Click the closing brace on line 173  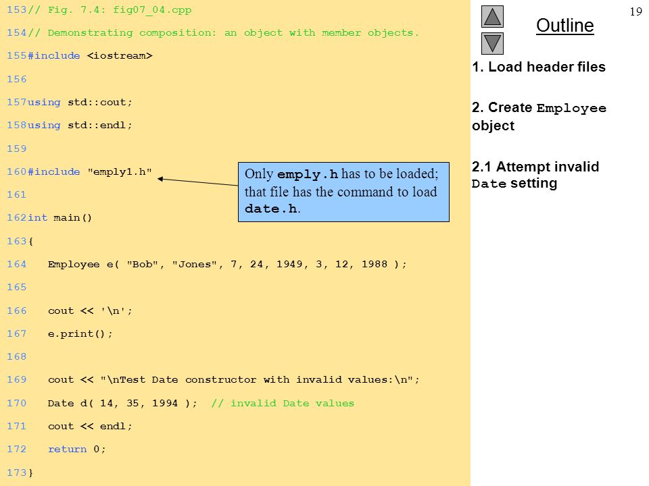pos(30,473)
